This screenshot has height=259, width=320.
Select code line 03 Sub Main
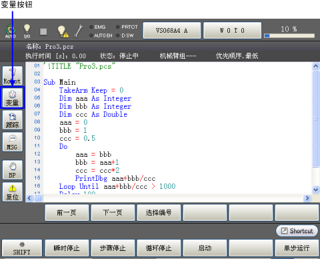(59, 82)
